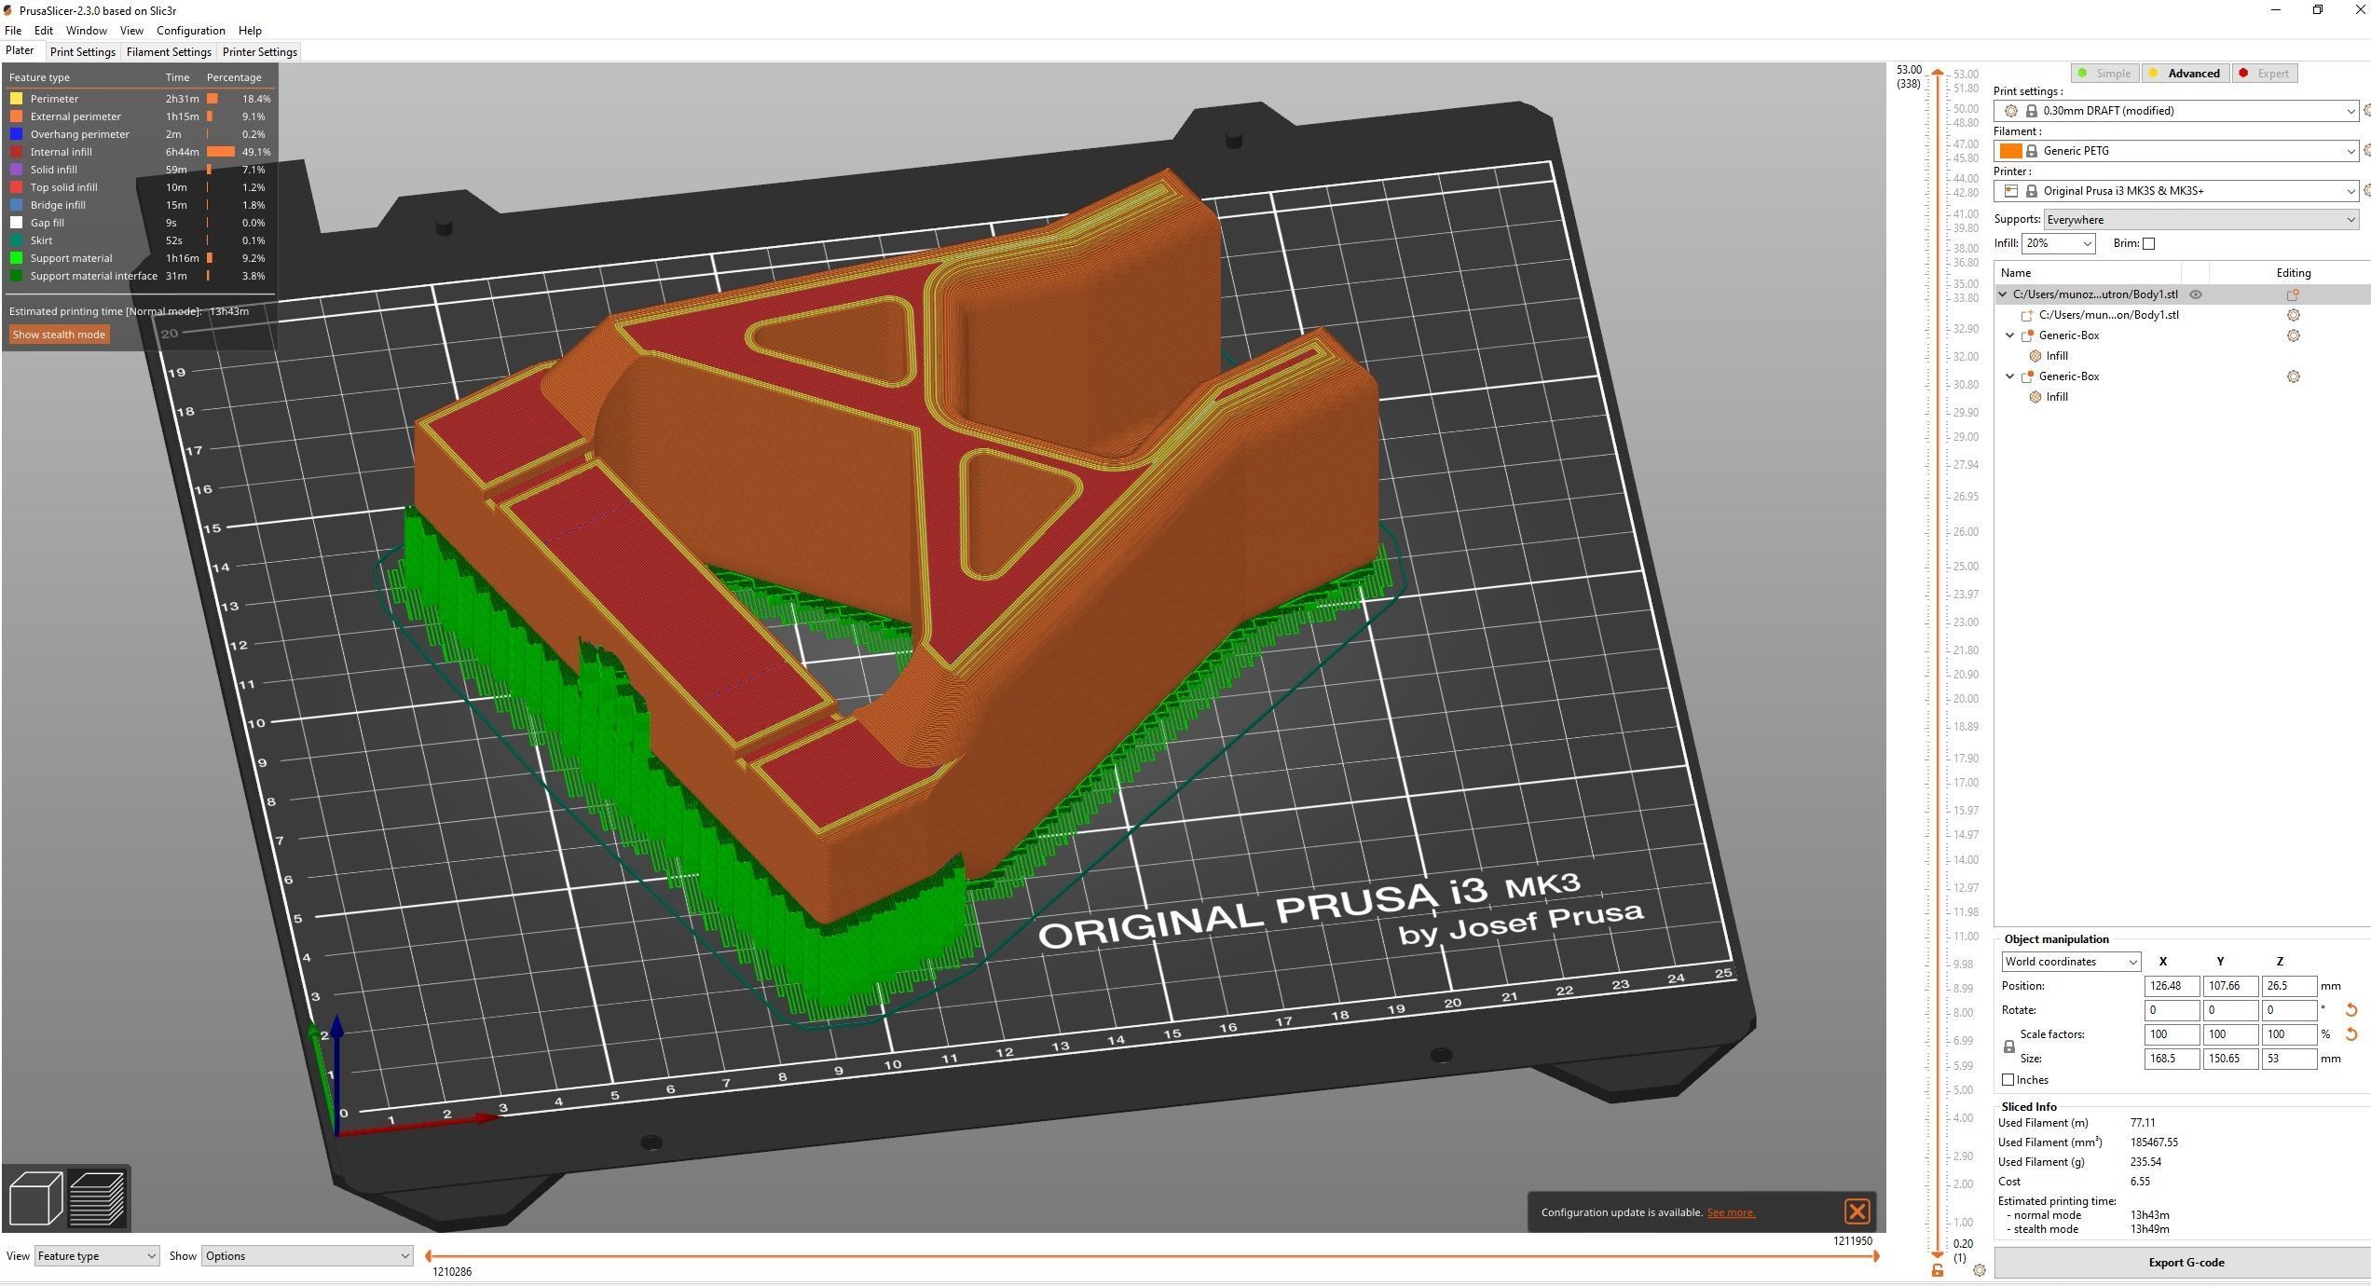
Task: Switch to 3D editor view cube icon
Action: click(35, 1198)
